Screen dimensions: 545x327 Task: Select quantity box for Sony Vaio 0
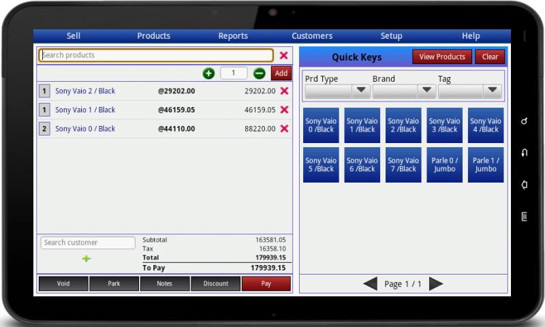coord(44,129)
